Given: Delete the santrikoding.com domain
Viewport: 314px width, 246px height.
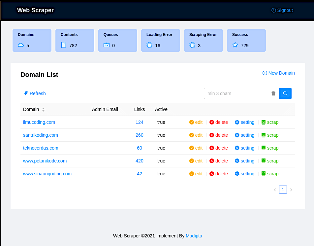Looking at the screenshot, I should click(219, 135).
